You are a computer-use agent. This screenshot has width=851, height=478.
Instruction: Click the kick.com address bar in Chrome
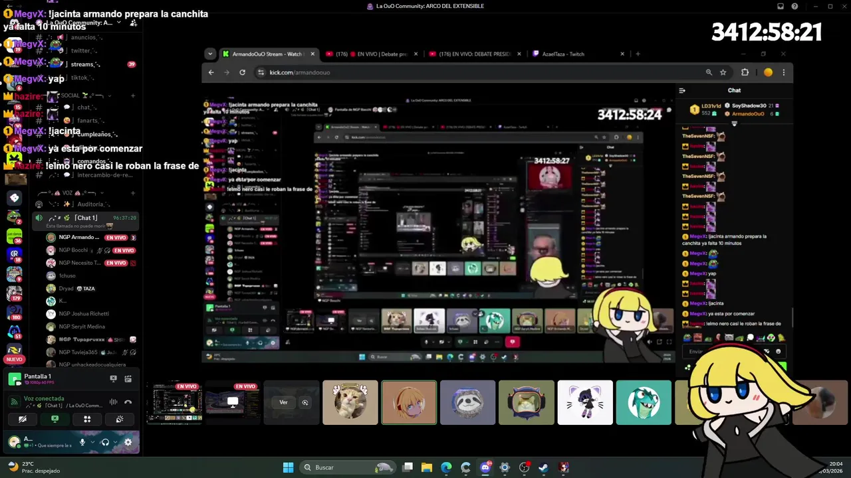point(479,72)
